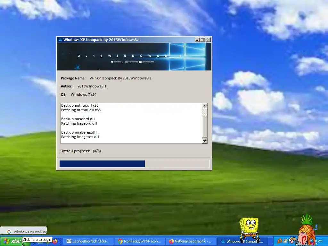Click the 2013WINDOWS8.1 banner image
The image size is (328, 246).
click(x=134, y=56)
